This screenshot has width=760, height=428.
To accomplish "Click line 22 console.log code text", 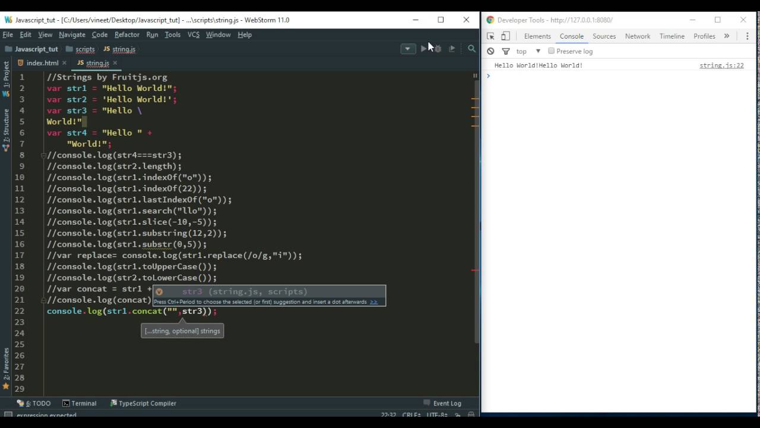I will (x=132, y=311).
